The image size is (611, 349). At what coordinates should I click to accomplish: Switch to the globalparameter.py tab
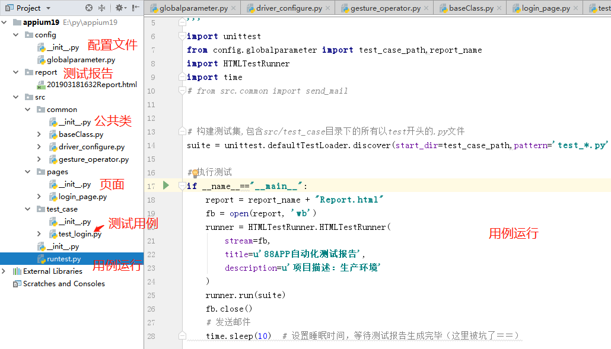193,8
